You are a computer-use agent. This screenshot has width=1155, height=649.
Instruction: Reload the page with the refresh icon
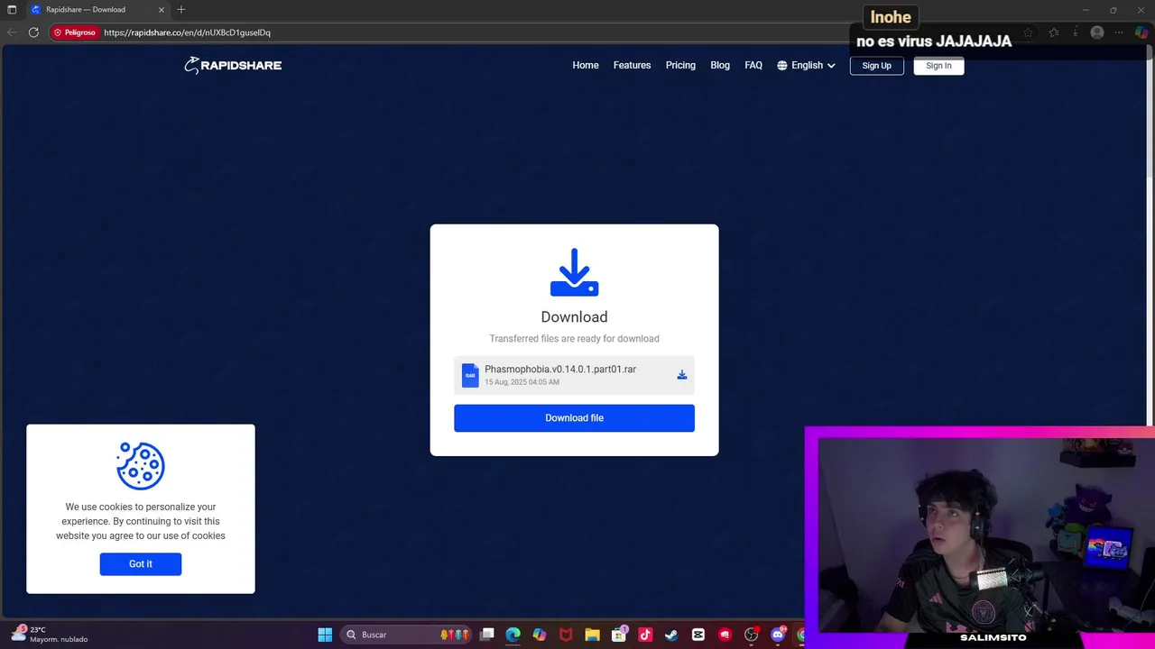click(33, 32)
